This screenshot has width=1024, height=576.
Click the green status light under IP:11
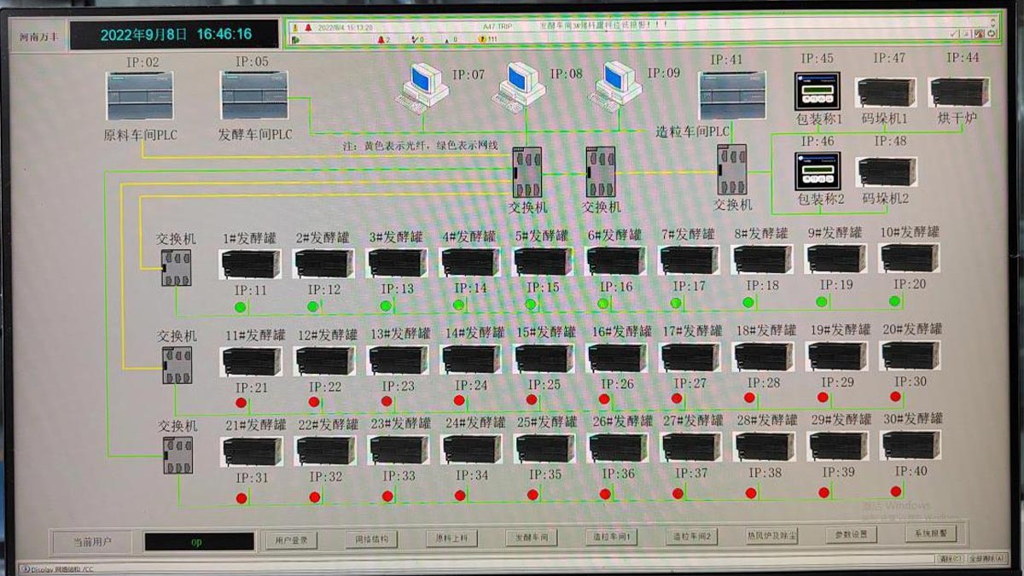[240, 306]
